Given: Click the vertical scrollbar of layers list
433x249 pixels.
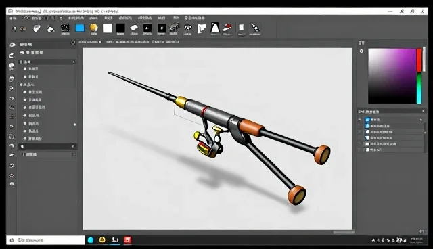Looking at the screenshot, I should click(x=425, y=137).
